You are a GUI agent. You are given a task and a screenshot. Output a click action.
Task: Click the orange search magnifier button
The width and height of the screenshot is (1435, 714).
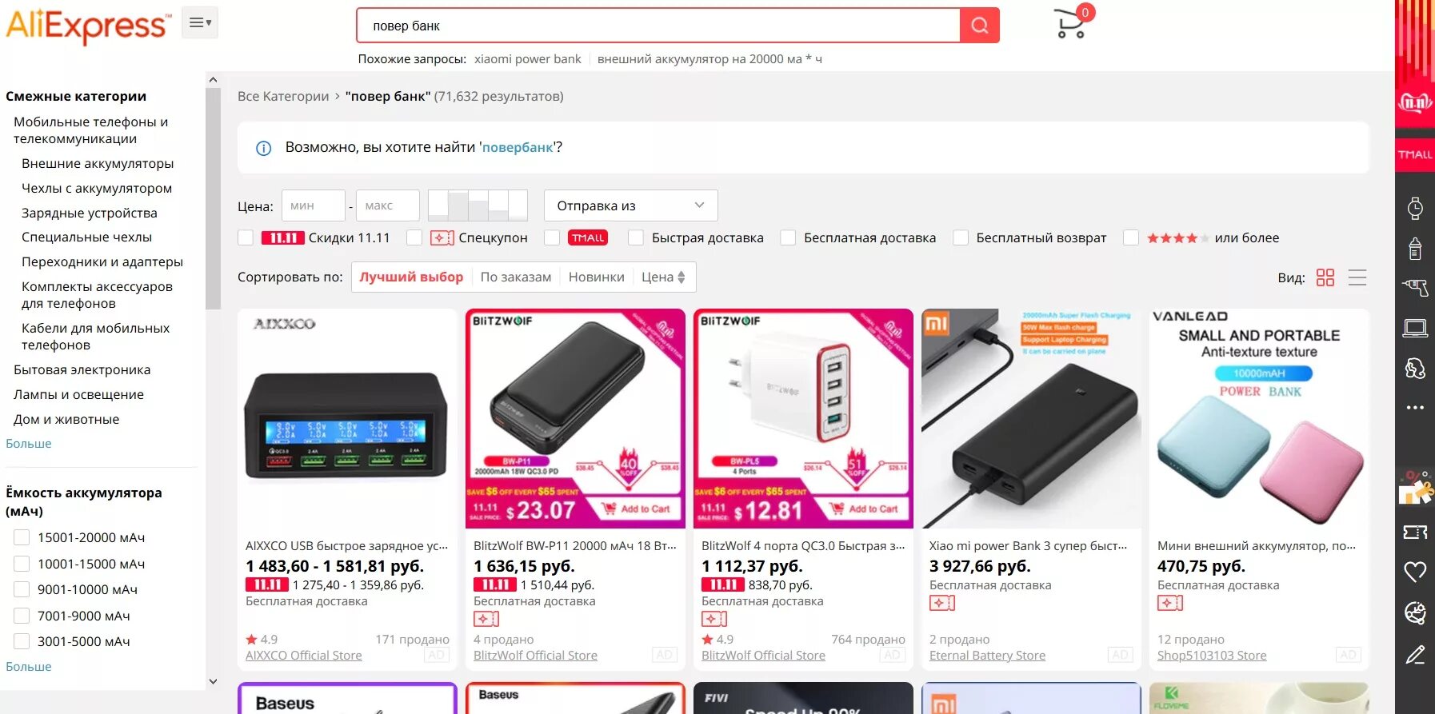pos(979,26)
